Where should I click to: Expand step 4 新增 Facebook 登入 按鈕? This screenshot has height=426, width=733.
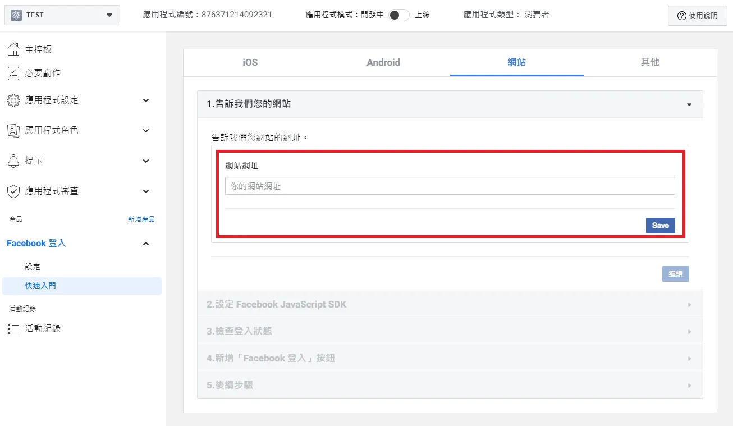click(x=450, y=359)
